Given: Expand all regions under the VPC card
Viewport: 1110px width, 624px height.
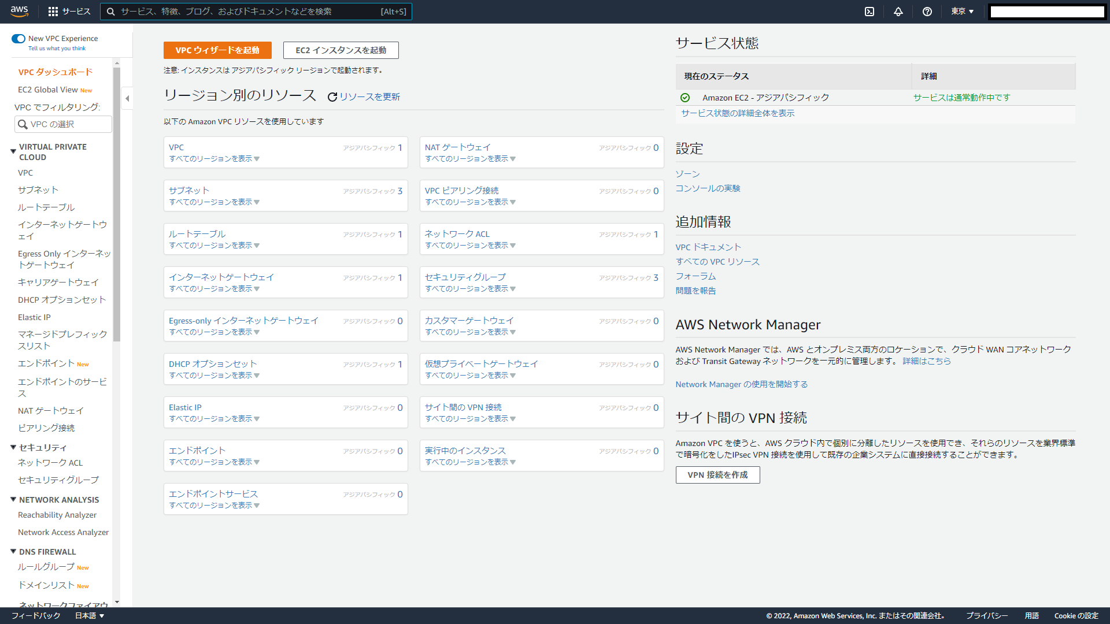Looking at the screenshot, I should point(214,159).
